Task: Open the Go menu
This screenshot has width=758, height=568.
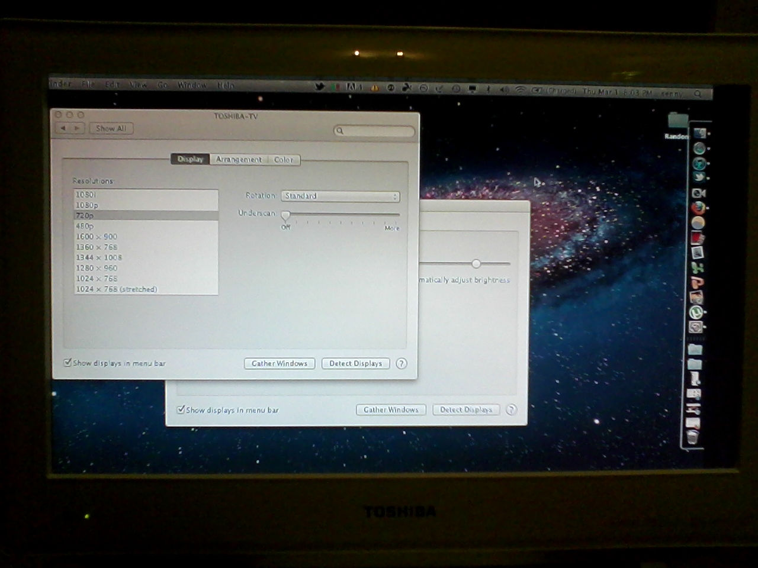Action: coord(162,85)
